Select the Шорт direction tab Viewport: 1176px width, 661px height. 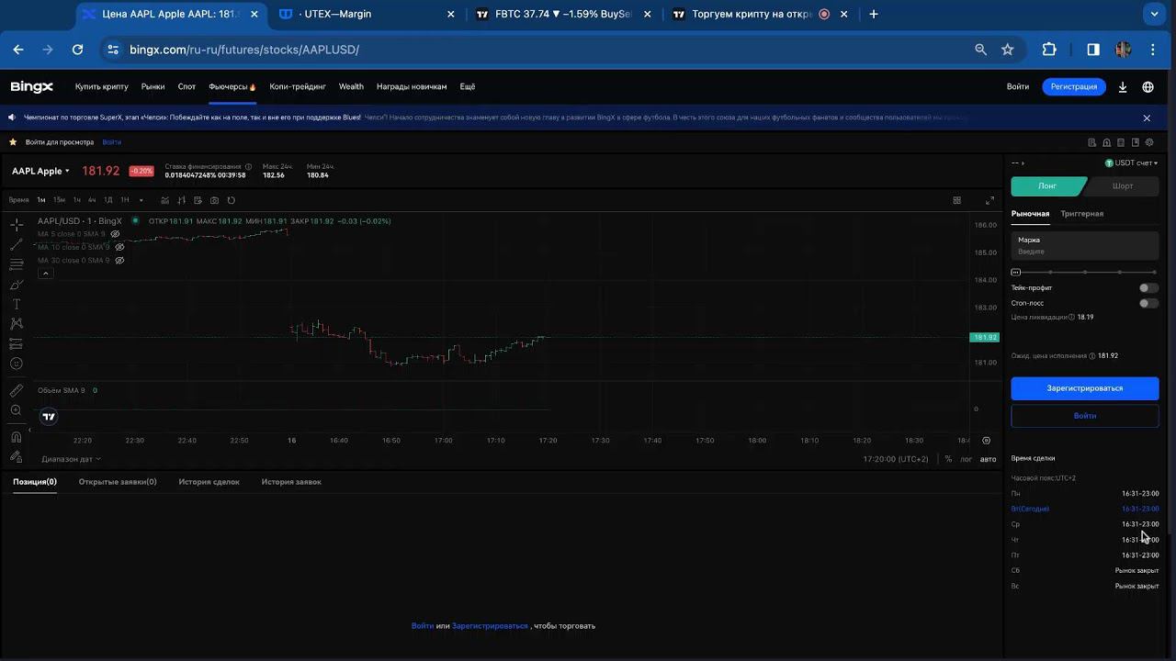(x=1123, y=185)
